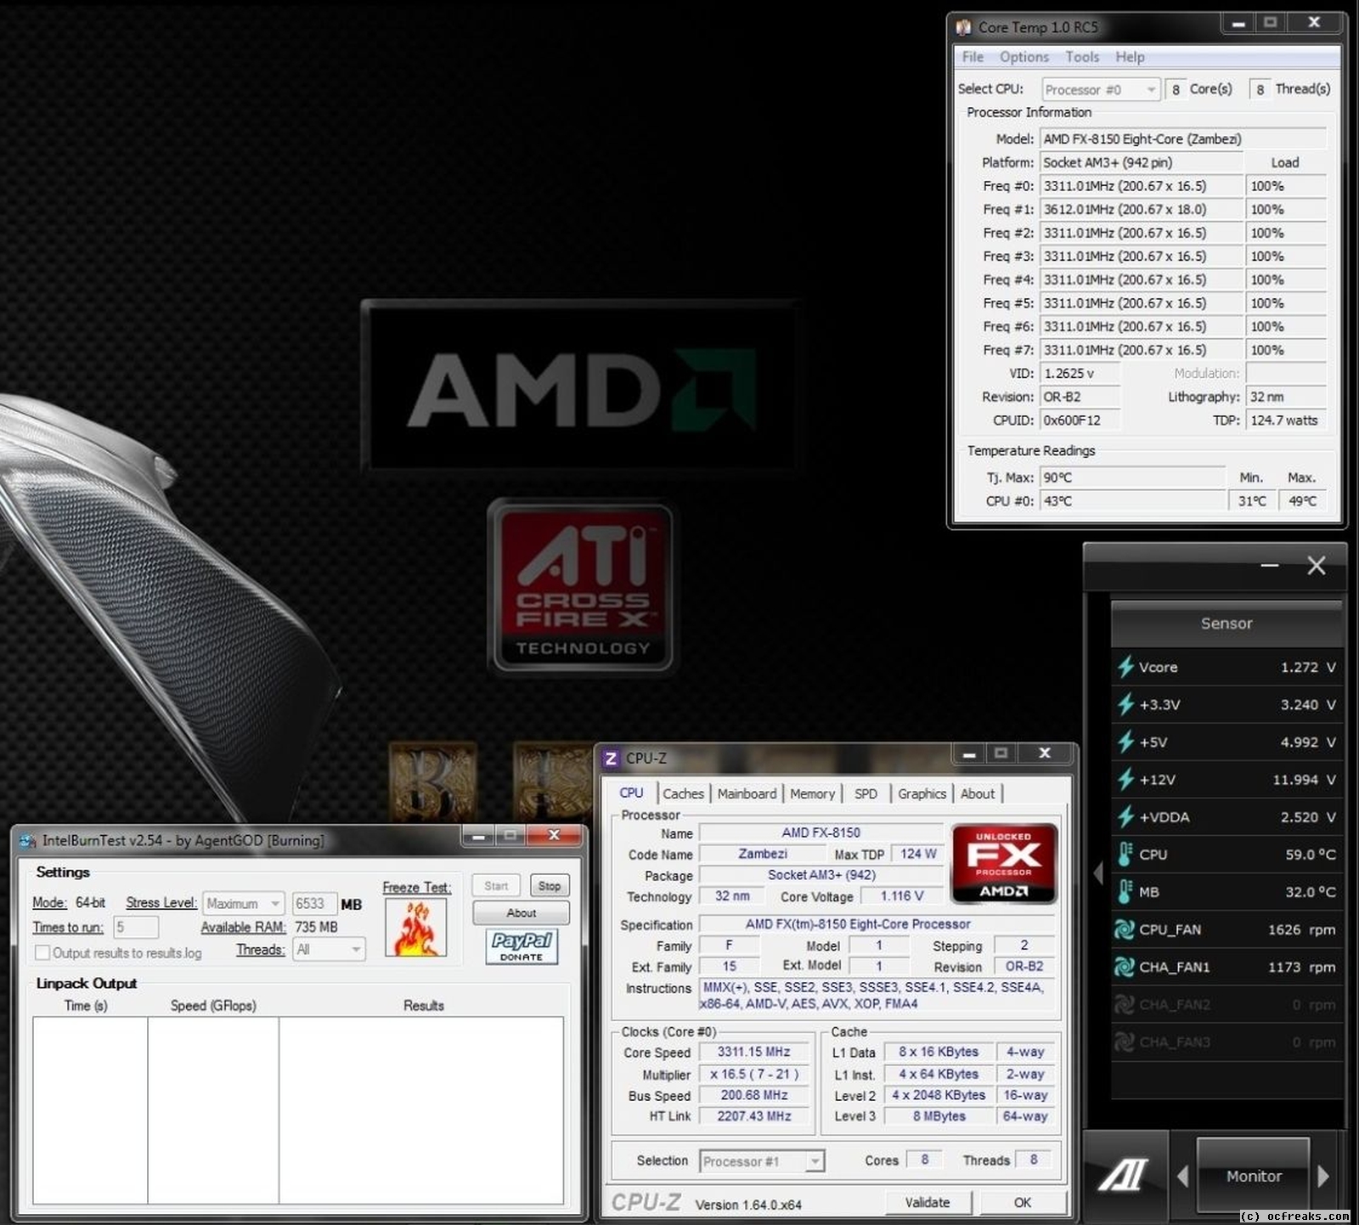The image size is (1359, 1225).
Task: Go to the previous AI Suite module arrow
Action: 1183,1176
